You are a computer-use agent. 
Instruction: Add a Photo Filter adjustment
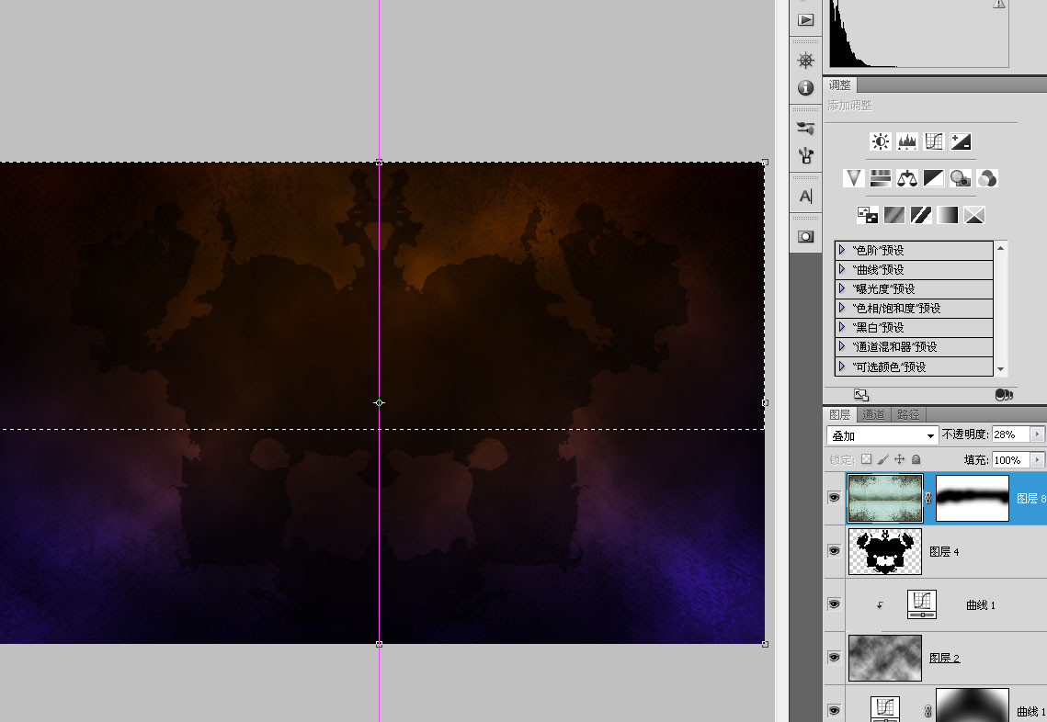coord(961,178)
